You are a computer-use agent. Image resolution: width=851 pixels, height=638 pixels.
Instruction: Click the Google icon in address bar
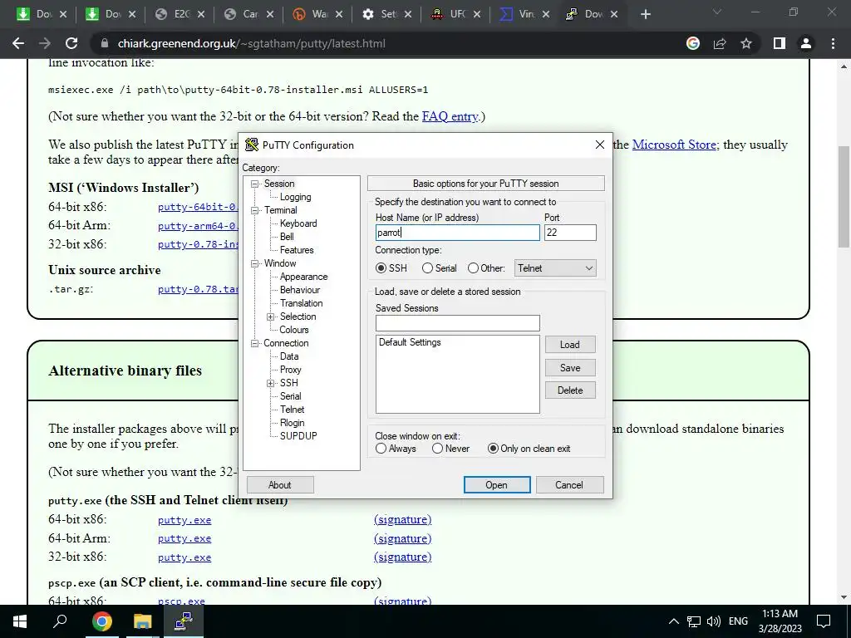pyautogui.click(x=693, y=43)
